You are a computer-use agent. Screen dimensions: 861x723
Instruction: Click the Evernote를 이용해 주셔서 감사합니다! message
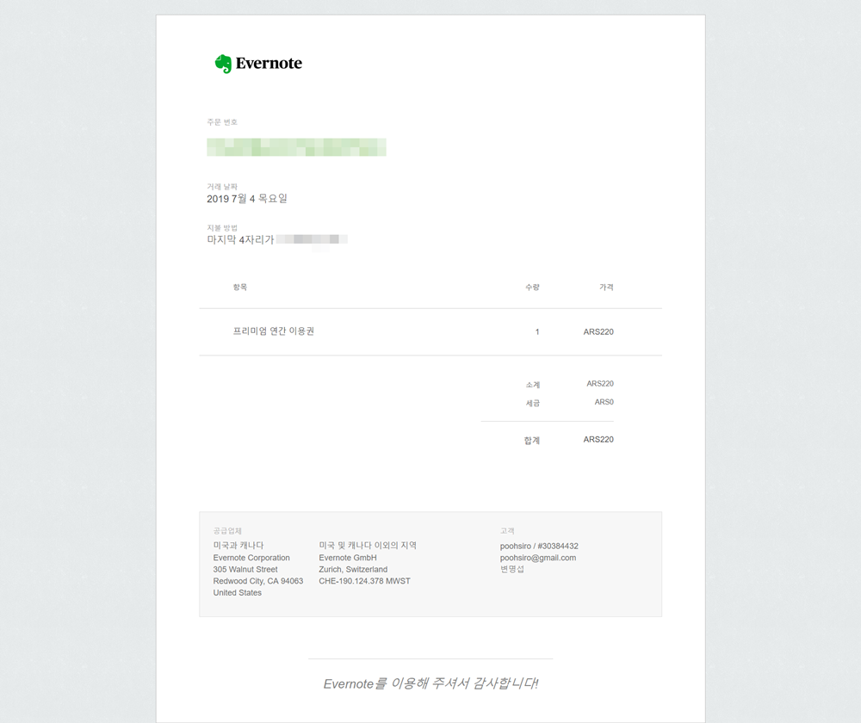430,683
